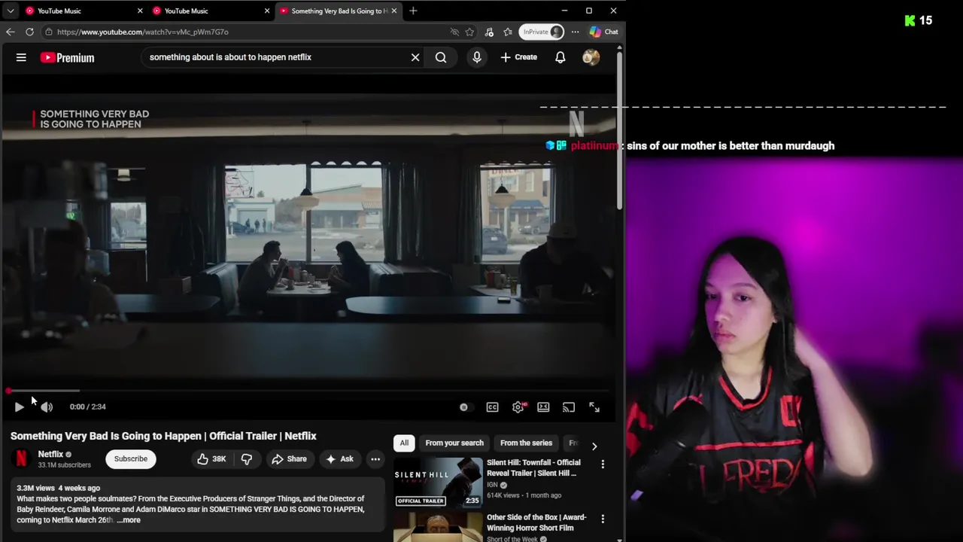Play the trailer video
Image resolution: width=963 pixels, height=542 pixels.
coord(19,406)
